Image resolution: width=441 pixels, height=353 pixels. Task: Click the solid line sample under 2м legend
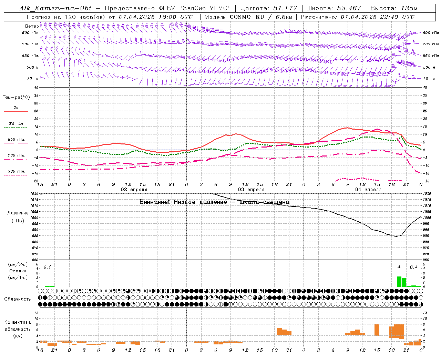coord(16,111)
